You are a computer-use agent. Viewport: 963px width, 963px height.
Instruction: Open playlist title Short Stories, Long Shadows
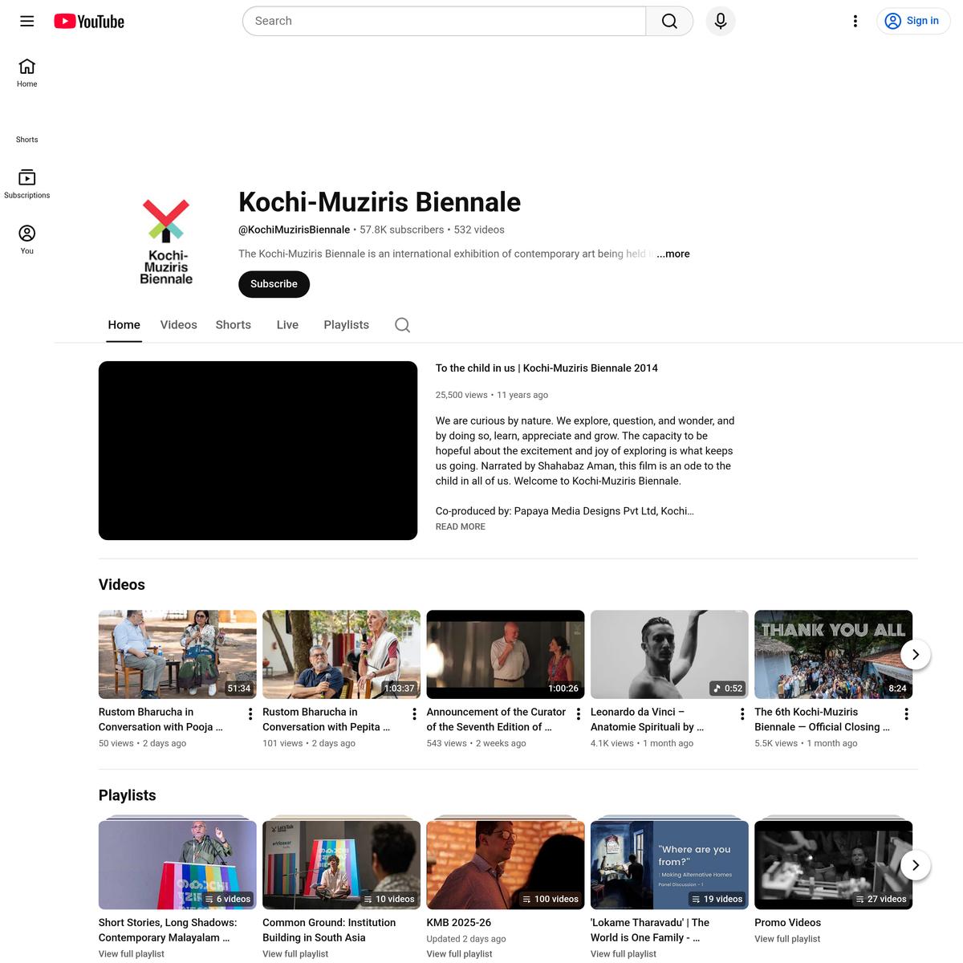pyautogui.click(x=168, y=930)
